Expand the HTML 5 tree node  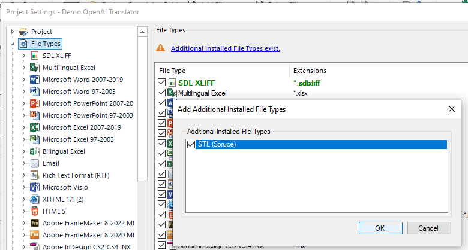tap(24, 211)
